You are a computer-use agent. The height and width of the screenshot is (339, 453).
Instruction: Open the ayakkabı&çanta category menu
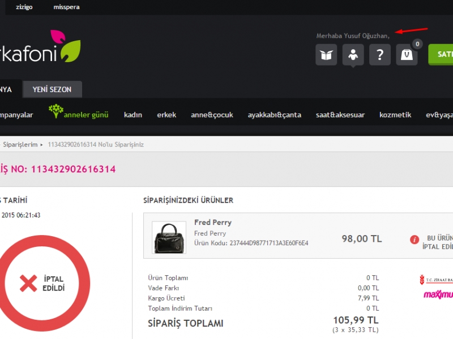(x=275, y=115)
